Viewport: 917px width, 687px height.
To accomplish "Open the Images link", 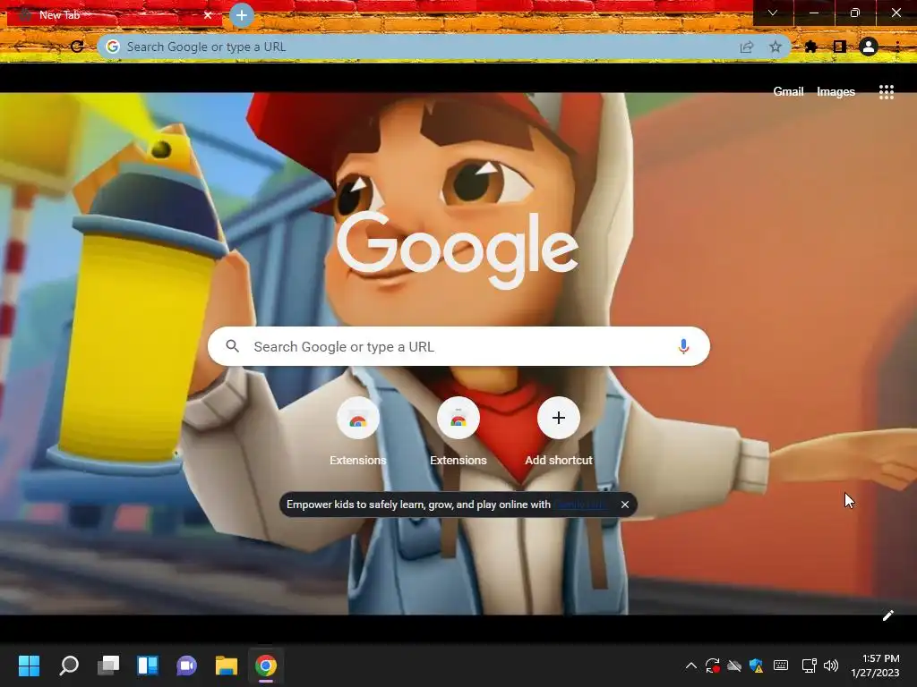I will pos(836,92).
